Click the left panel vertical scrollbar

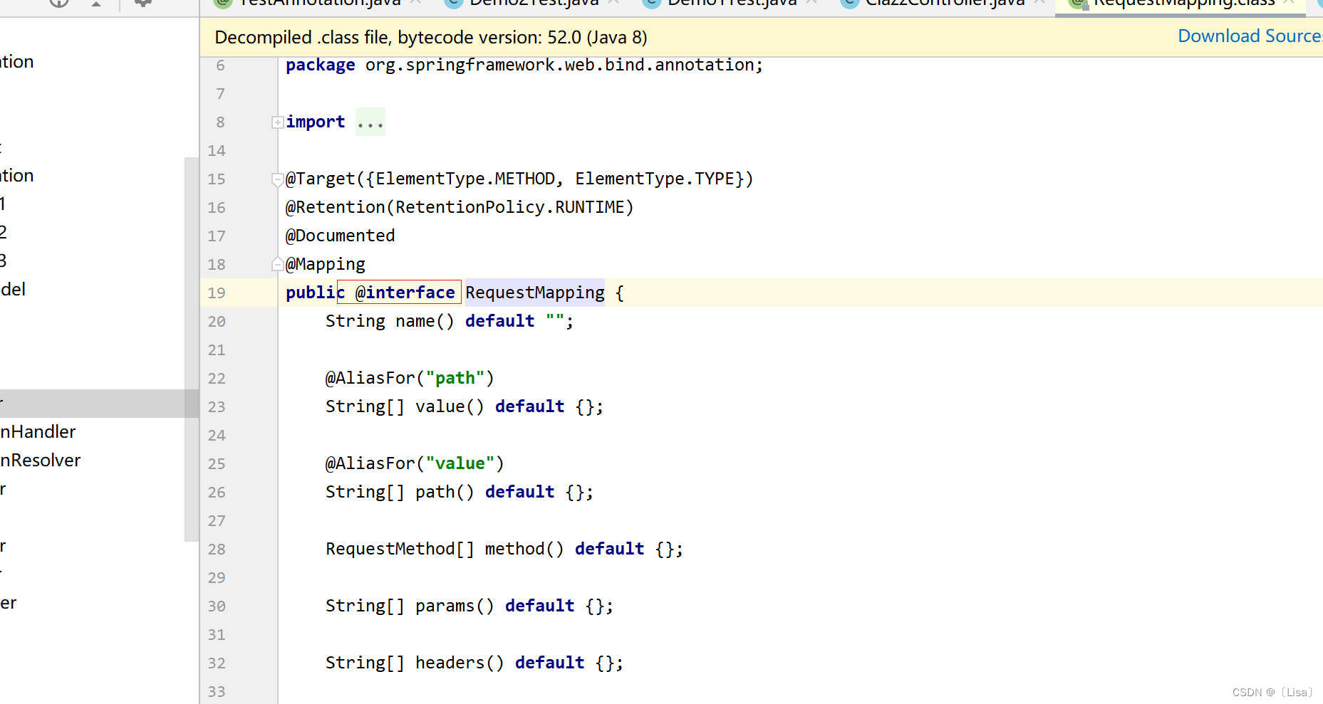coord(191,349)
